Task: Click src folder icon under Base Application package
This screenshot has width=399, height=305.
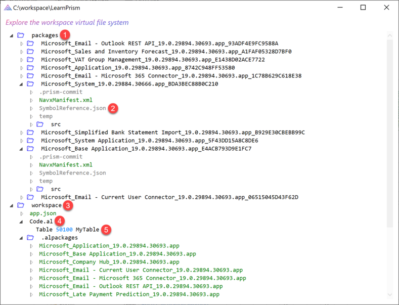Action: (x=40, y=189)
